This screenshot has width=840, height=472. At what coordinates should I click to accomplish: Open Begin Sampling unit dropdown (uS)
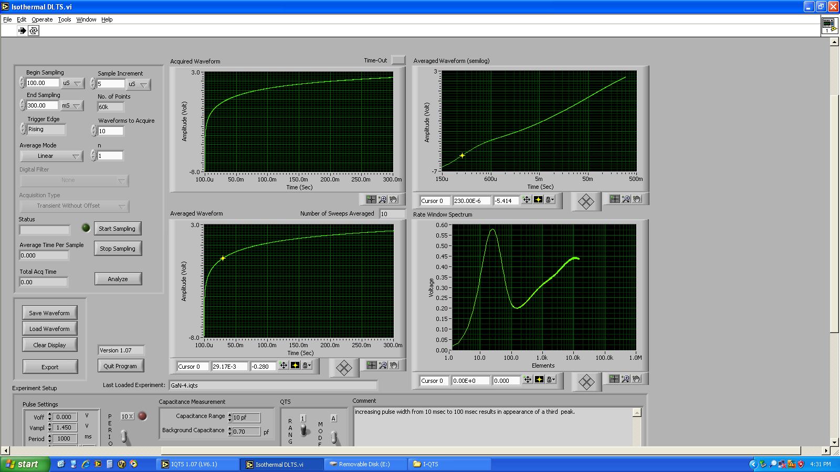click(x=72, y=83)
